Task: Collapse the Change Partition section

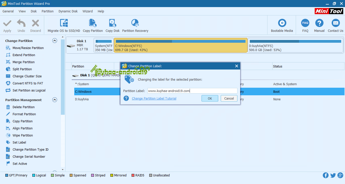Action: click(55, 41)
